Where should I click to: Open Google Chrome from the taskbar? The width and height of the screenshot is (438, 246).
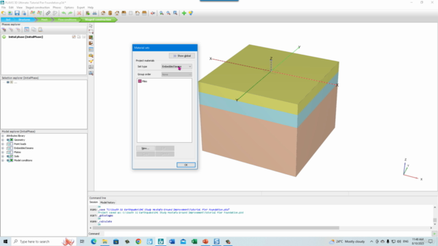coord(138,241)
